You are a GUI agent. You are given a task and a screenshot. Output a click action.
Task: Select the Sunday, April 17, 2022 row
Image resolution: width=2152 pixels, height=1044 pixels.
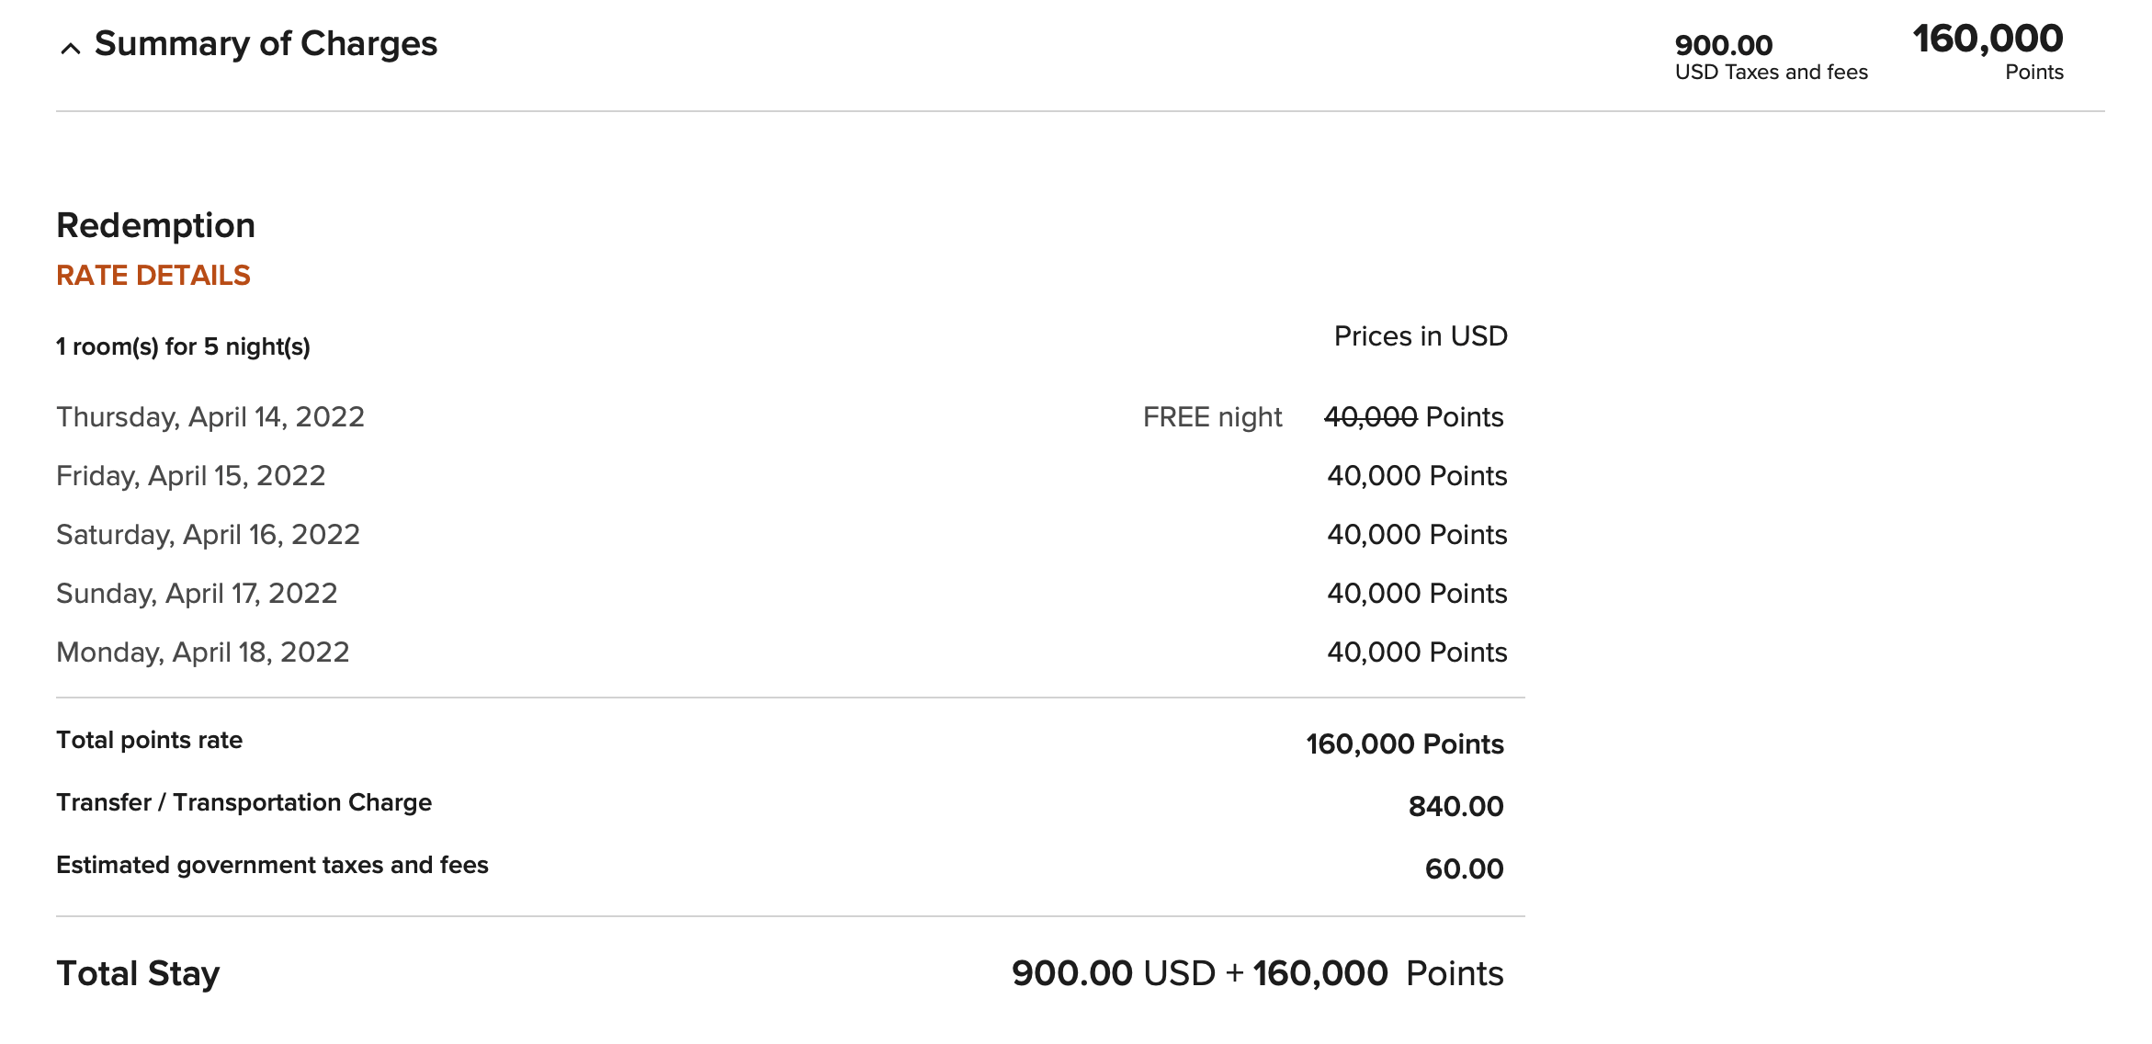197,593
